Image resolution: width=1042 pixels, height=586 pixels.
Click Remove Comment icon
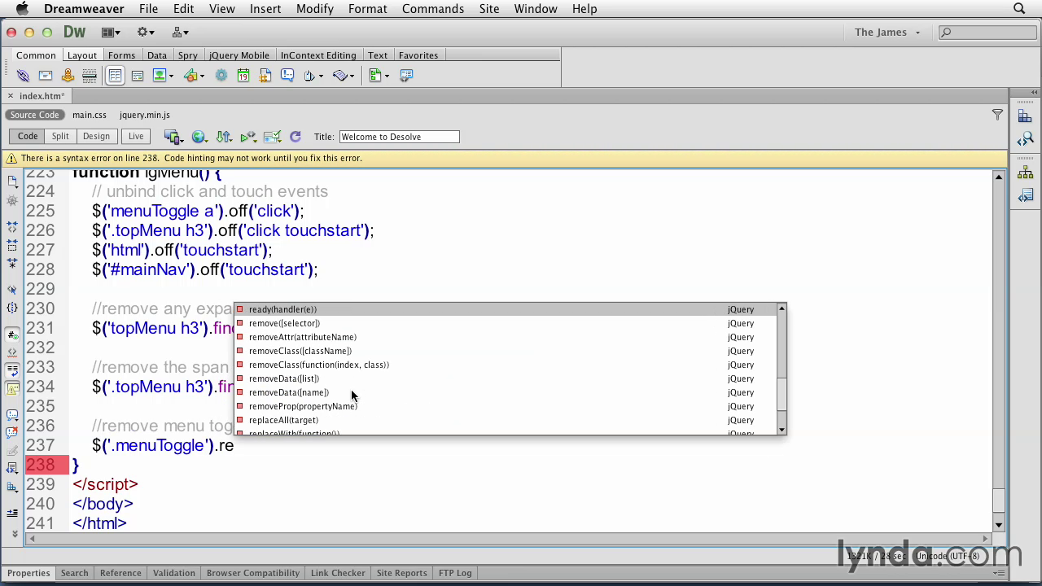tap(12, 432)
